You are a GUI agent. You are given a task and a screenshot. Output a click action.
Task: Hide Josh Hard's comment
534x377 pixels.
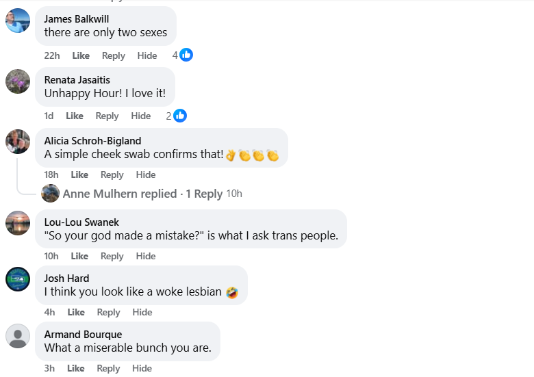coord(142,312)
